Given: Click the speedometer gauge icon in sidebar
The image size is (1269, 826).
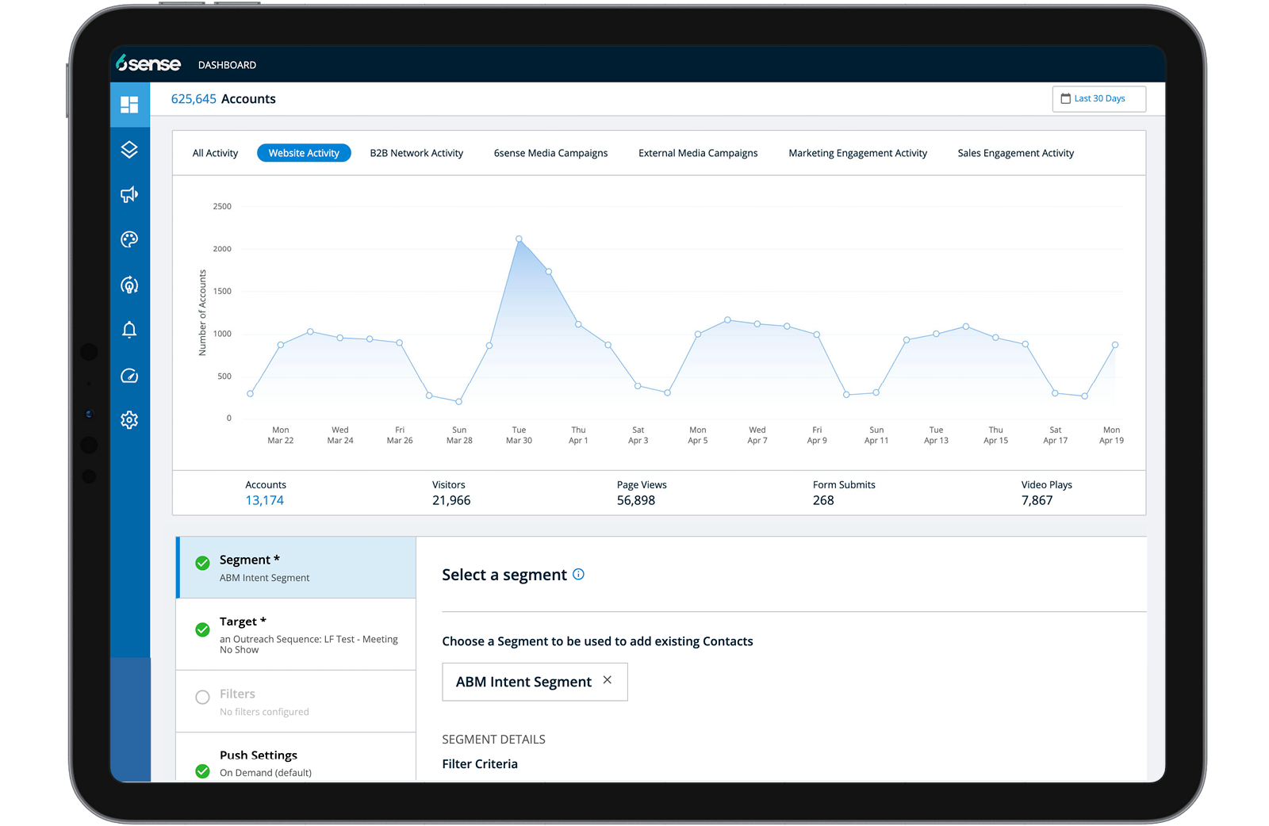Looking at the screenshot, I should click(129, 376).
